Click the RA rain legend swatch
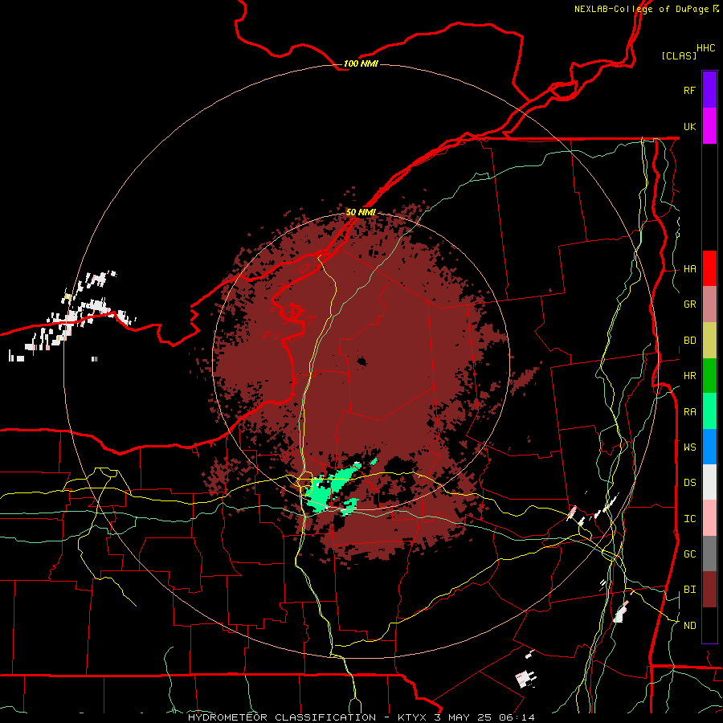 coord(709,411)
